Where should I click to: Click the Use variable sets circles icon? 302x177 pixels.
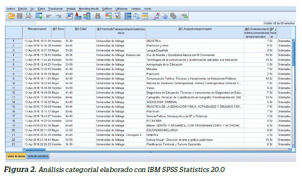coord(164,16)
